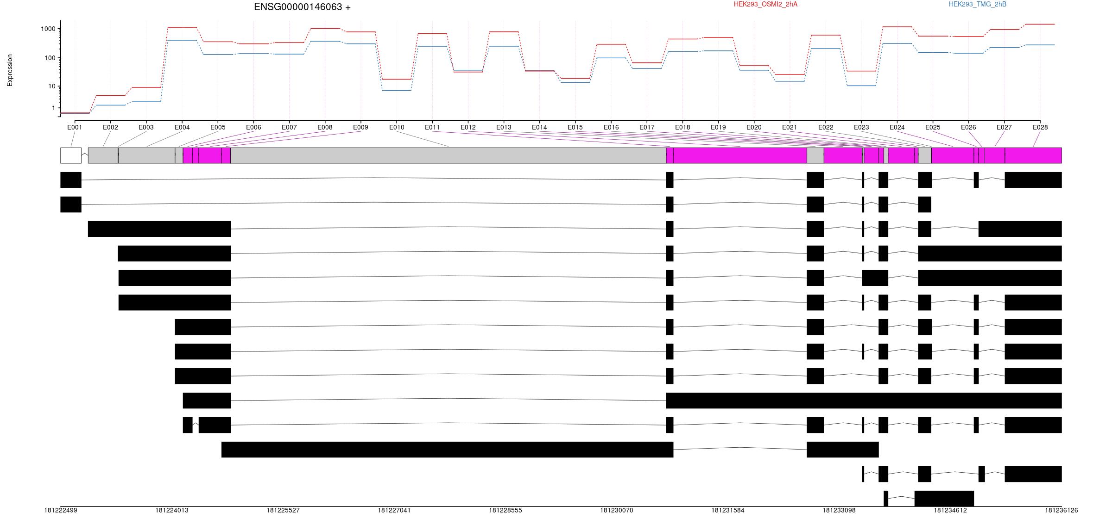The width and height of the screenshot is (1112, 518).
Task: Click exon label E002
Action: (110, 127)
